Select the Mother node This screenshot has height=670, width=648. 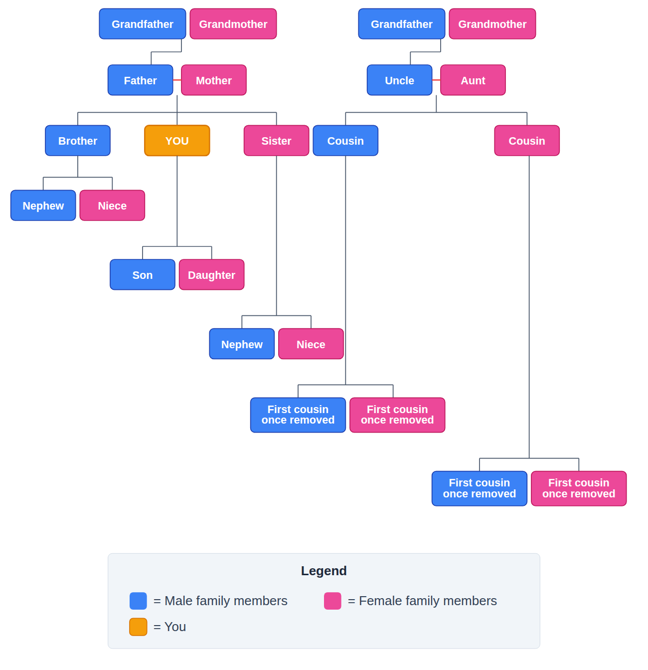coord(213,80)
